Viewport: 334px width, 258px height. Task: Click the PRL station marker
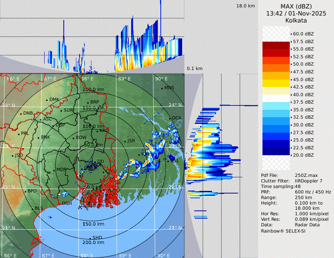coord(19,134)
